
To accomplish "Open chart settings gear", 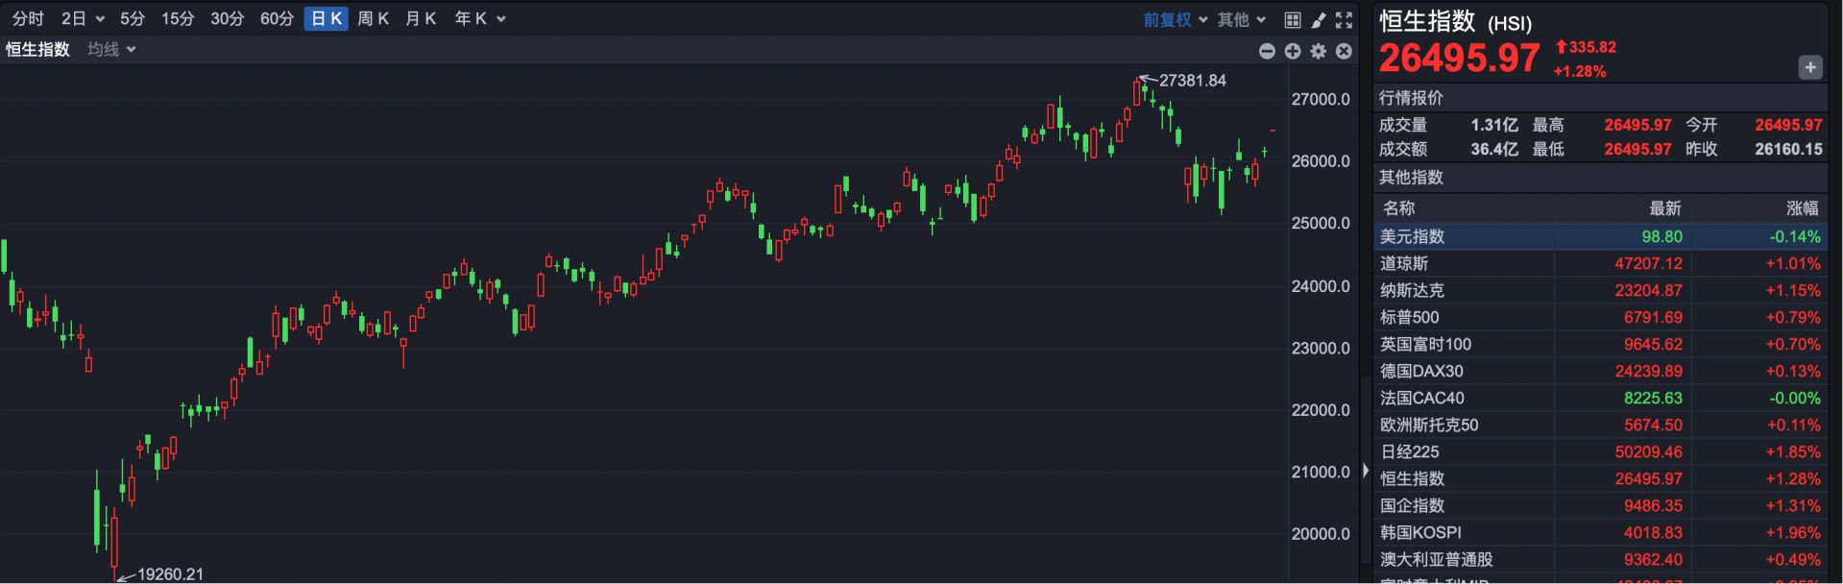I will click(x=1319, y=51).
